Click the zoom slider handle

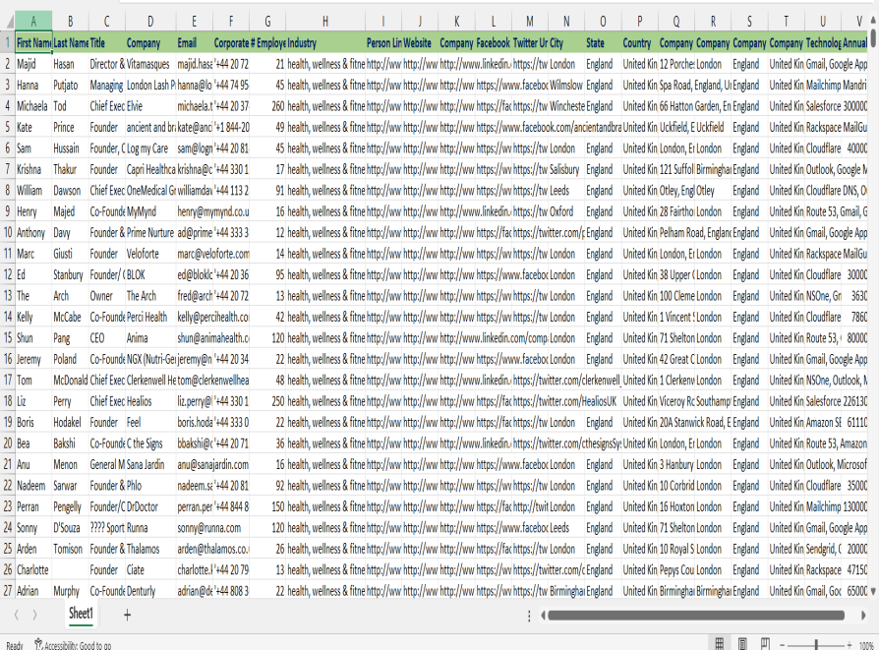(x=818, y=644)
